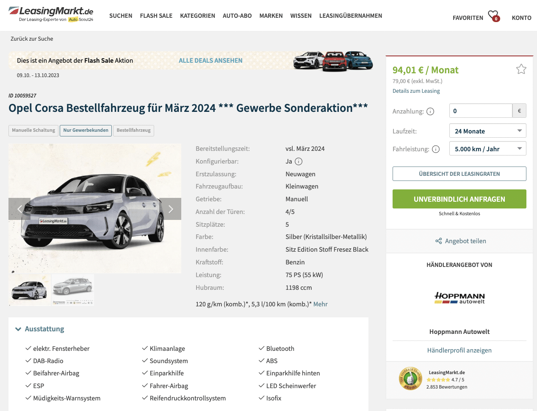Show Konfigurierbar info icon

299,161
